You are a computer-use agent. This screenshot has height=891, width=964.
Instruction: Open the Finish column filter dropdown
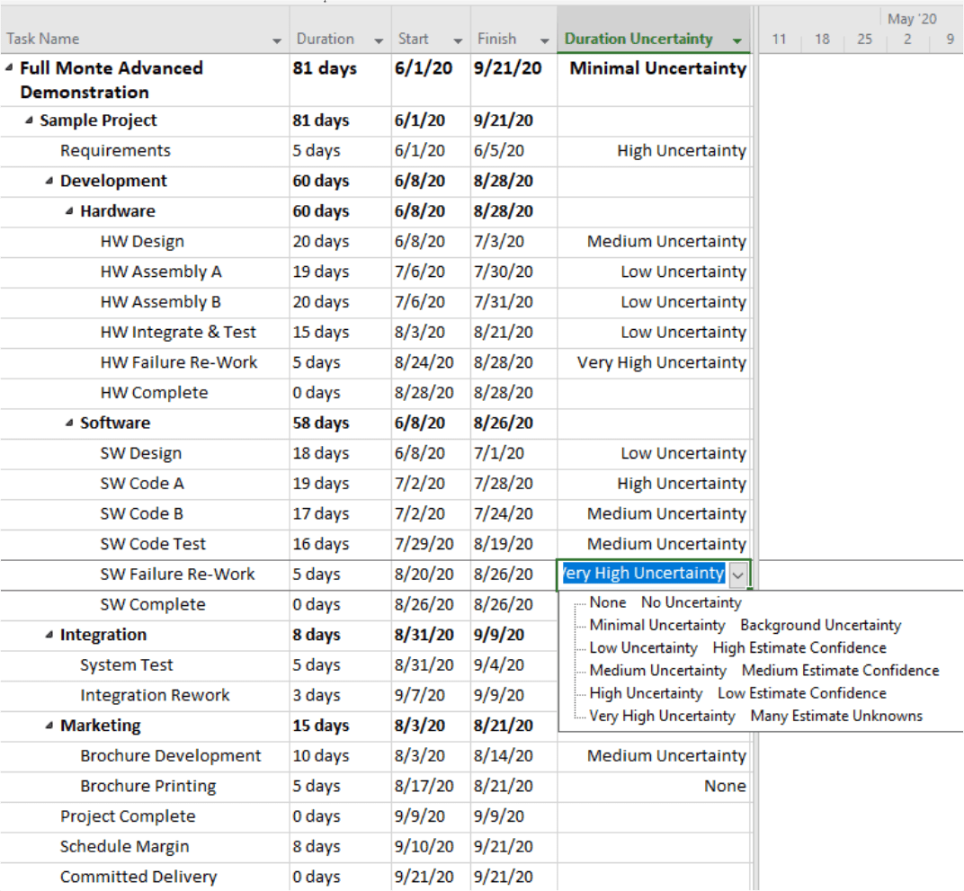pyautogui.click(x=545, y=40)
